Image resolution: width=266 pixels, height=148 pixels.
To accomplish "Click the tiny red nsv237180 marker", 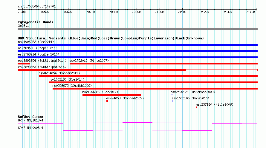I will [x=196, y=107].
